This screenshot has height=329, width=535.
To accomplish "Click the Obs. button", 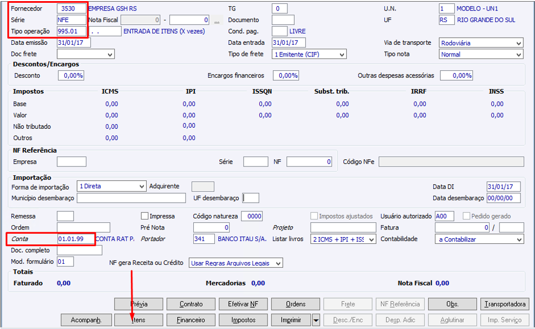I will pos(452,304).
